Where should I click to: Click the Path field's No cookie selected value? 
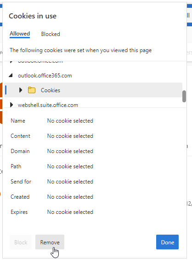pos(70,166)
